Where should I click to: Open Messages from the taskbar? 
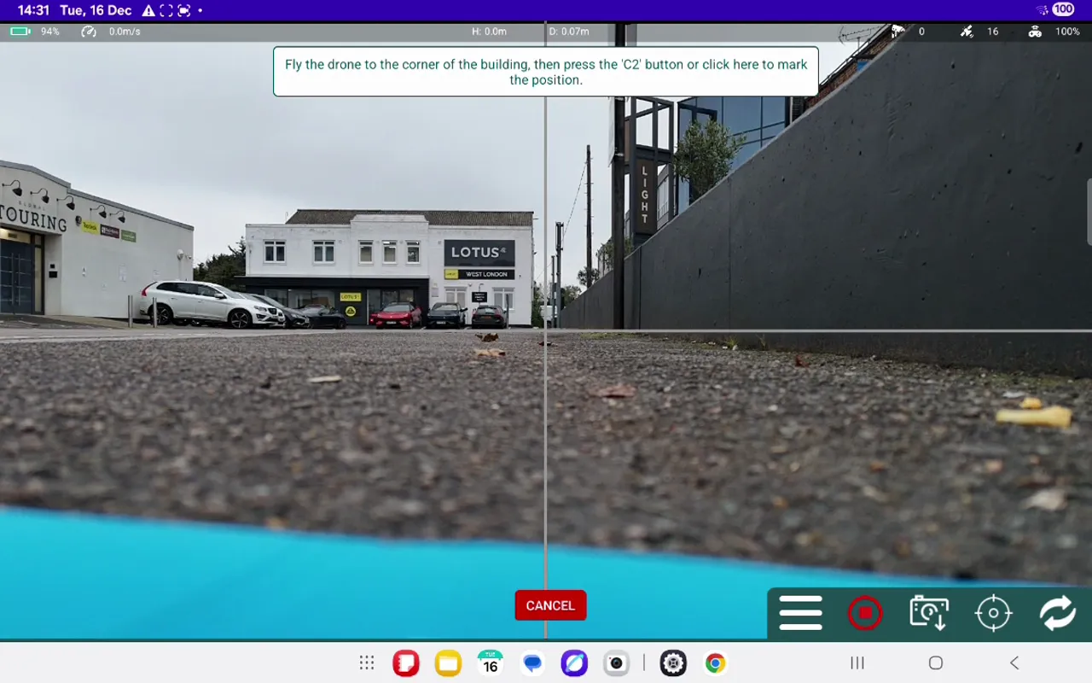[532, 663]
